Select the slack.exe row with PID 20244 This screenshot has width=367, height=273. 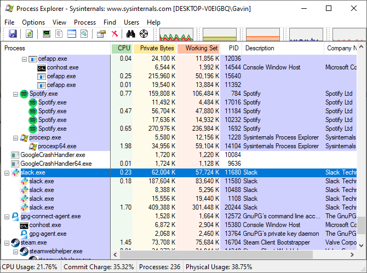coord(179,207)
